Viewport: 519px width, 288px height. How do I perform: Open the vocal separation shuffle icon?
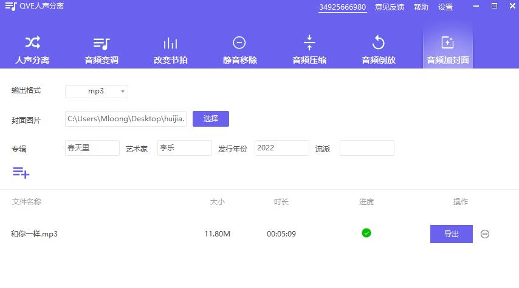pyautogui.click(x=32, y=42)
